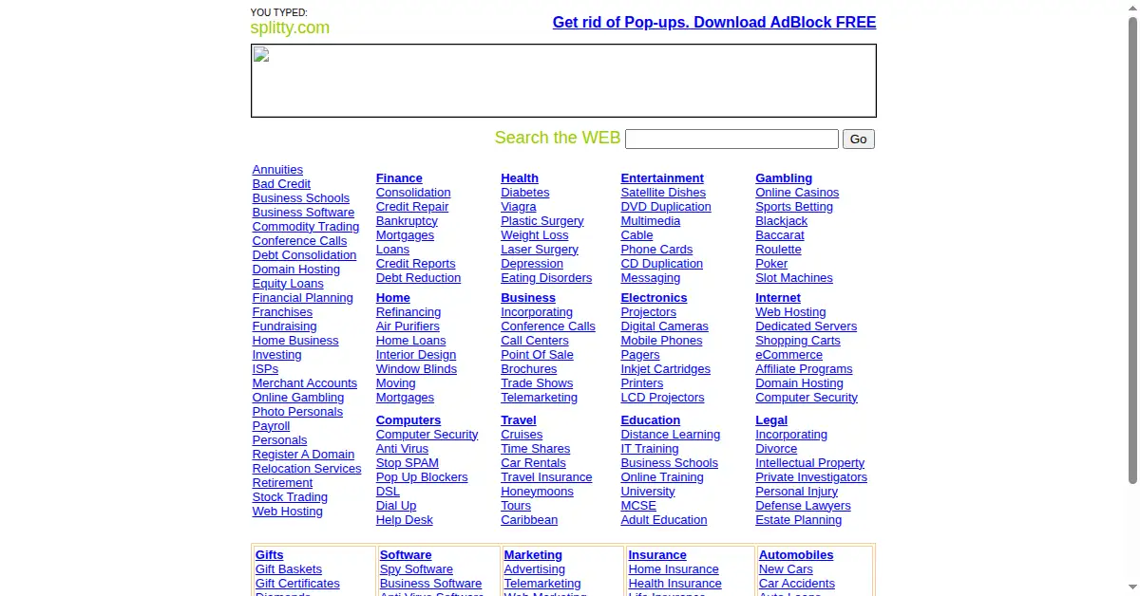This screenshot has width=1140, height=596.
Task: Open the Gambling category heading
Action: [784, 178]
